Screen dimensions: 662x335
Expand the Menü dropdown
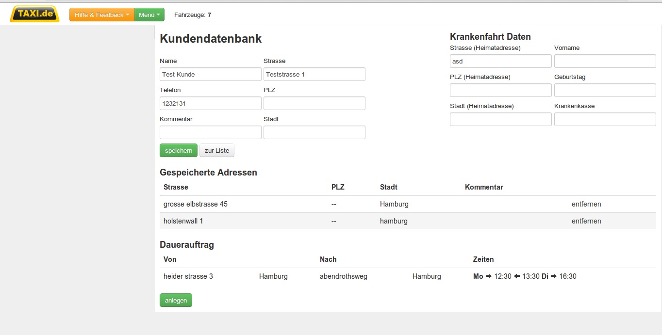tap(149, 15)
